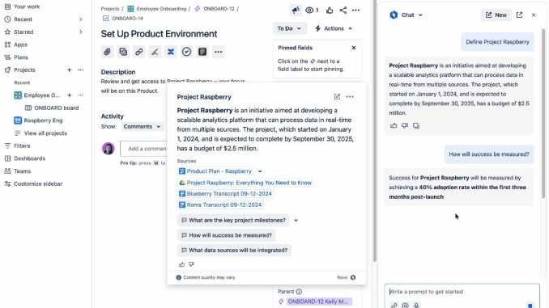The width and height of the screenshot is (549, 308).
Task: Click the edit icon in Project Raspberry card
Action: [337, 96]
